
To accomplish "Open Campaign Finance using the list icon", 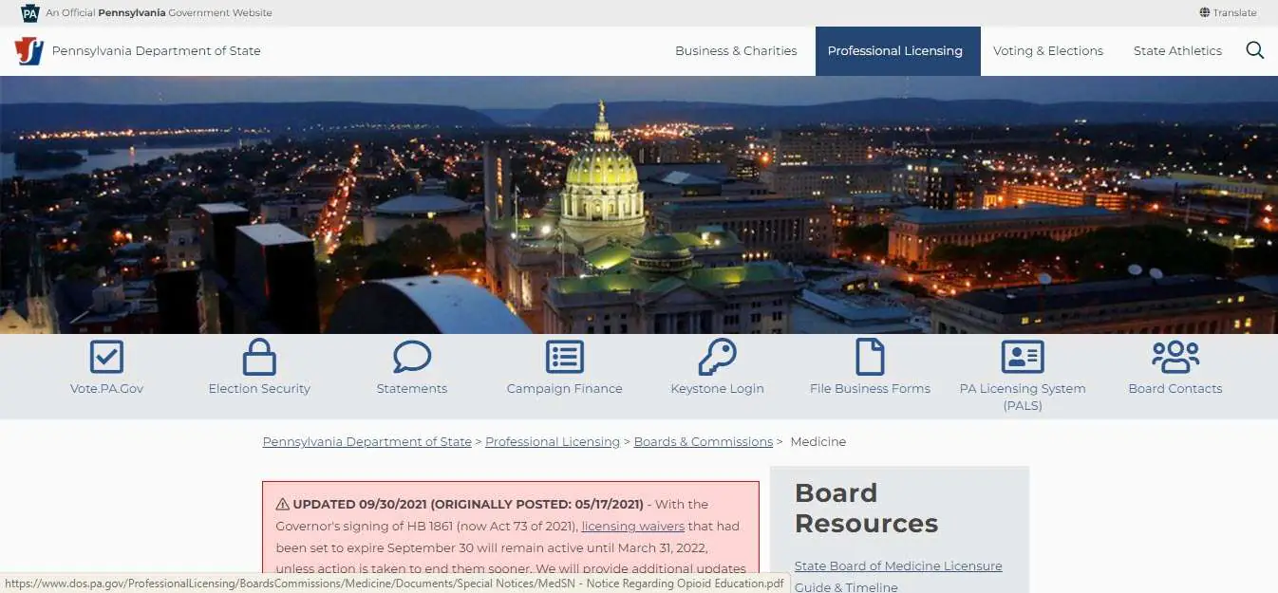I will [564, 356].
